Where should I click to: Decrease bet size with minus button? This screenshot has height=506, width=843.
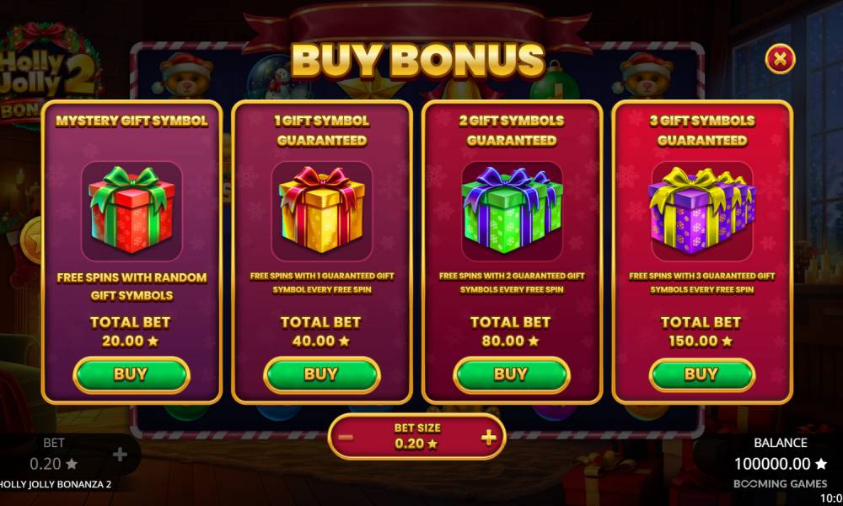pos(345,437)
